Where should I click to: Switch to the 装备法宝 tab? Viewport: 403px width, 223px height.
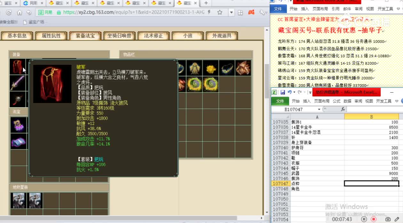85,36
